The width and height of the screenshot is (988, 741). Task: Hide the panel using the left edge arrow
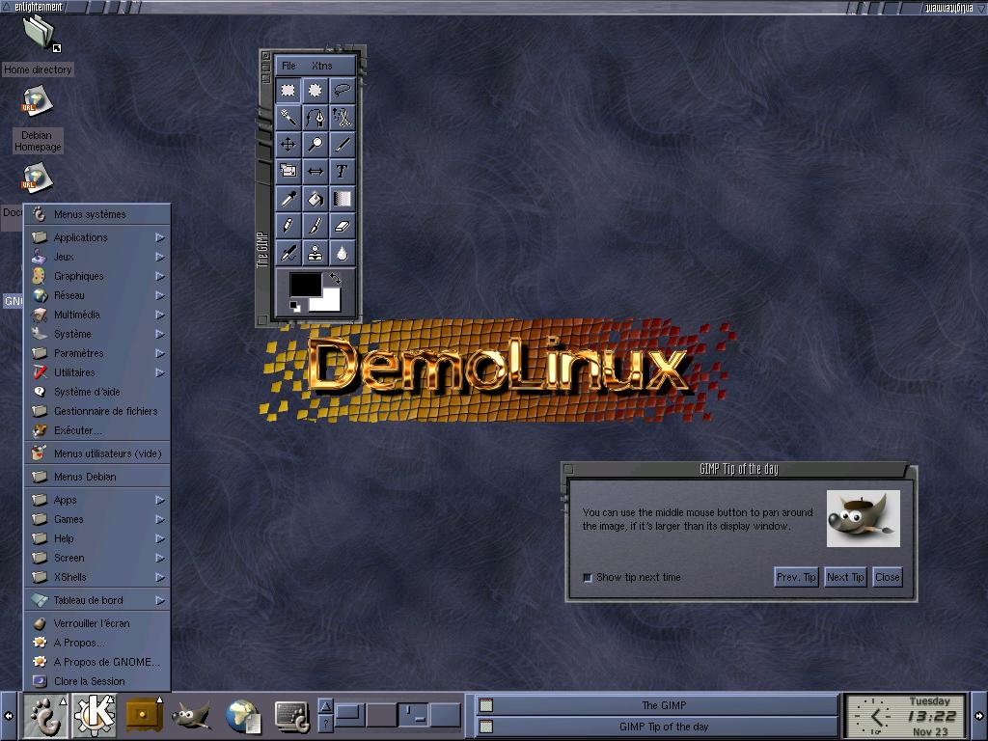click(8, 716)
